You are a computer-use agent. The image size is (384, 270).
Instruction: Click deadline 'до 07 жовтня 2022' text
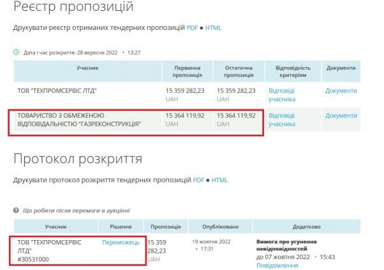coord(283,257)
